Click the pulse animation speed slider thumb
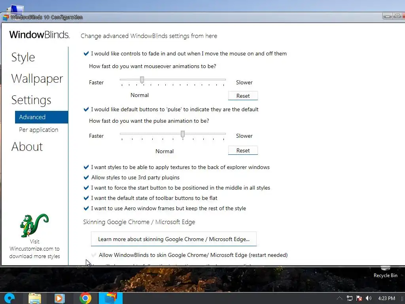 tap(183, 134)
